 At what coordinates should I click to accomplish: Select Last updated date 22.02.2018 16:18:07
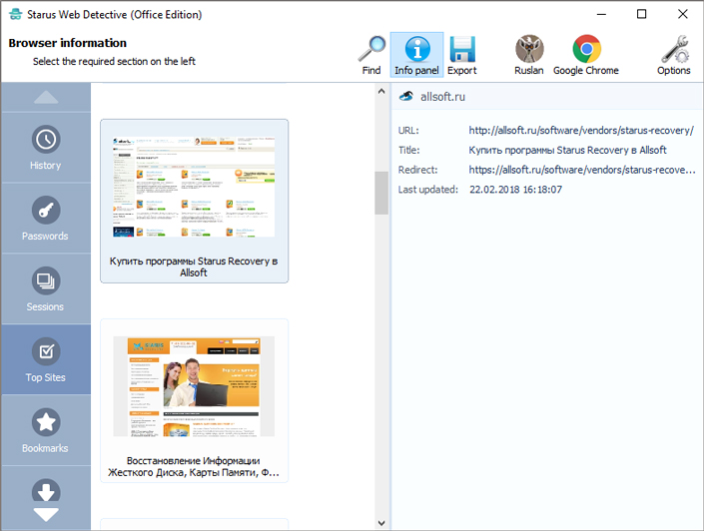[x=516, y=190]
